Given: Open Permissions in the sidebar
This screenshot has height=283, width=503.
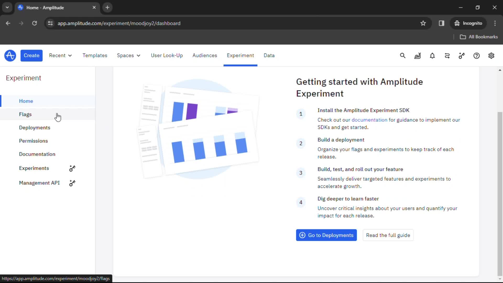Looking at the screenshot, I should [x=48, y=141].
